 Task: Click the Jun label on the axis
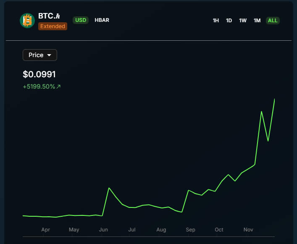click(x=103, y=230)
